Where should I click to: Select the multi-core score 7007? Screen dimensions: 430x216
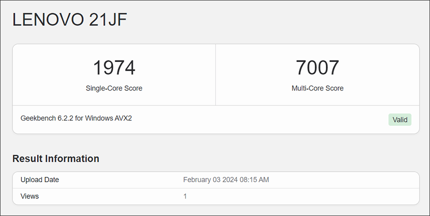click(x=317, y=68)
